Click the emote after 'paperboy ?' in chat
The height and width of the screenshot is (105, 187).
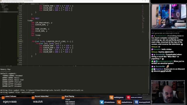pos(163,59)
